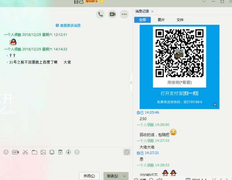Open more options via the three-dots button
The height and width of the screenshot is (180, 232).
coord(124,14)
